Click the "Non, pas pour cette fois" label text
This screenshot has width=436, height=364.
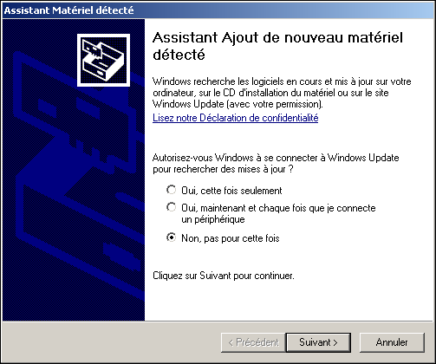[x=231, y=238]
